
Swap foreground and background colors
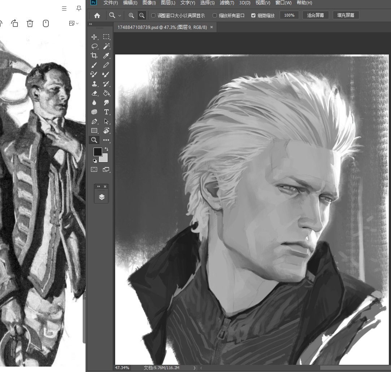pos(107,149)
